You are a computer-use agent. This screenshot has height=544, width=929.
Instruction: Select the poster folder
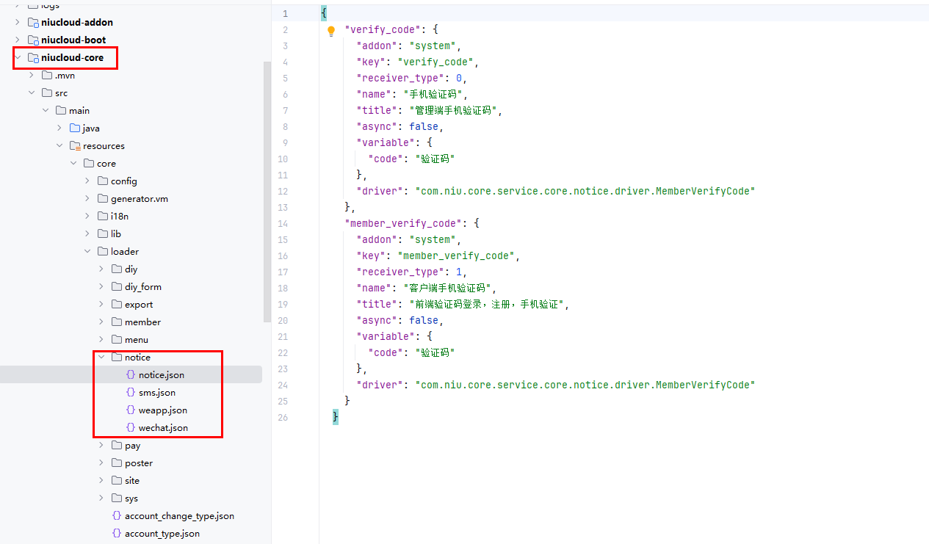[x=138, y=463]
